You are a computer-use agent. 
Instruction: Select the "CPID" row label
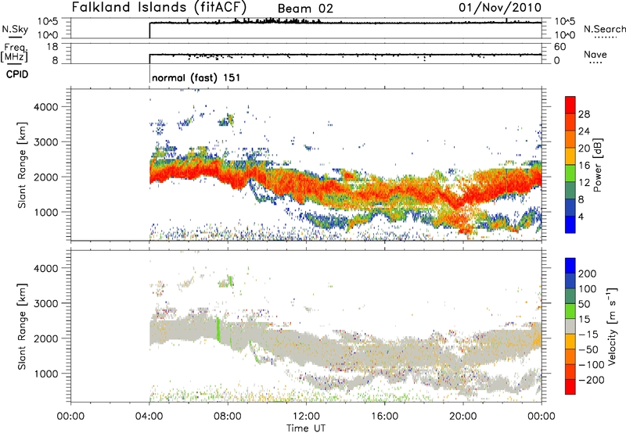(17, 74)
